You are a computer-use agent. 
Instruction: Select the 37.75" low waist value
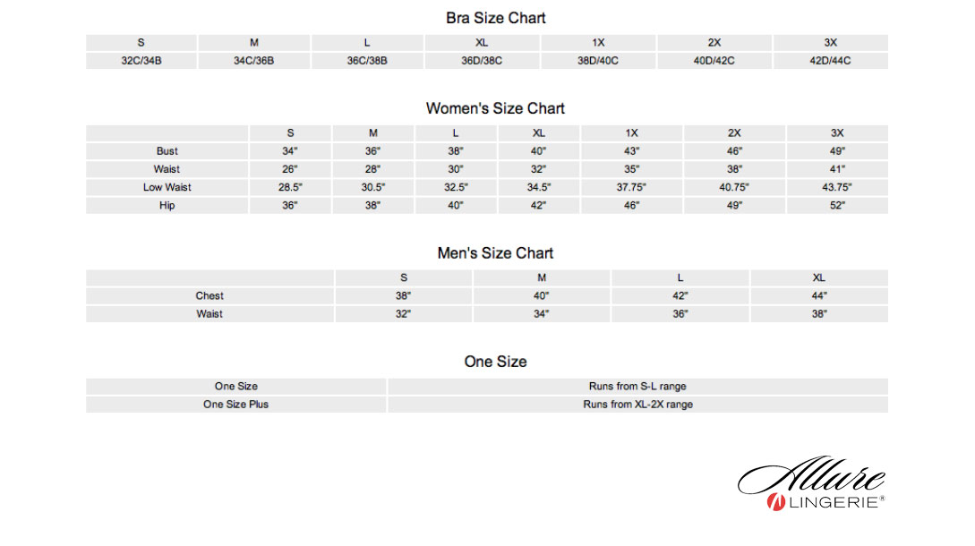coord(631,188)
